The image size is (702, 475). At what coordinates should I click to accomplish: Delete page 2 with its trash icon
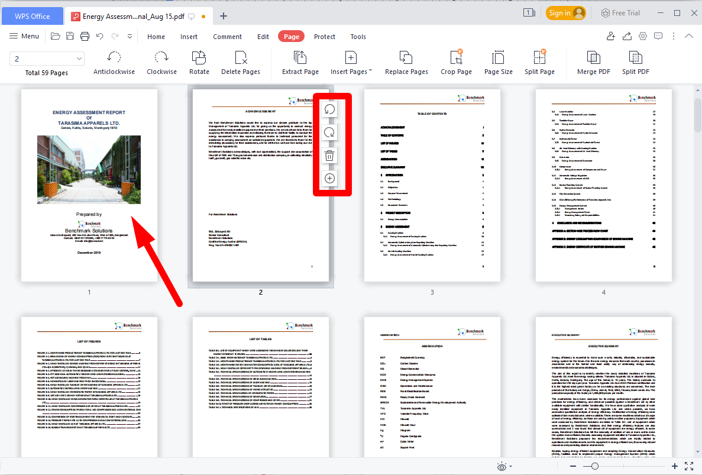(x=329, y=156)
